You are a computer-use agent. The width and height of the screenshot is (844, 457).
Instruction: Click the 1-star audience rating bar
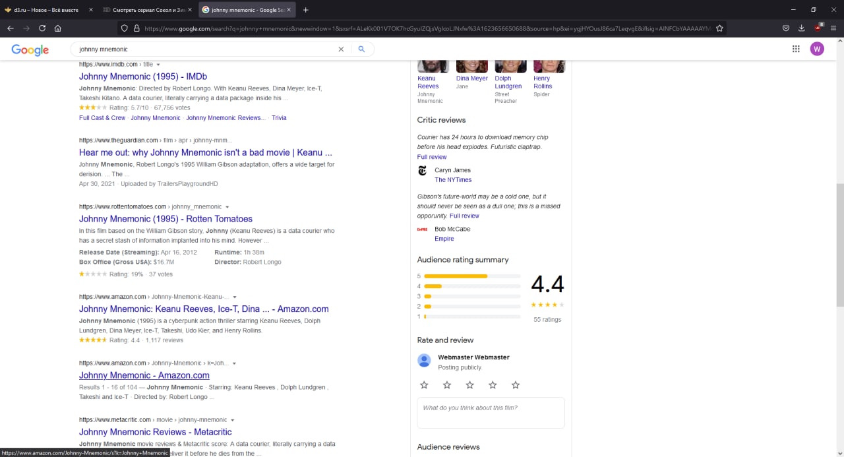point(472,317)
